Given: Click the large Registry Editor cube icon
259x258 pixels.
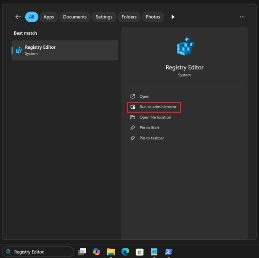Looking at the screenshot, I should [x=186, y=46].
